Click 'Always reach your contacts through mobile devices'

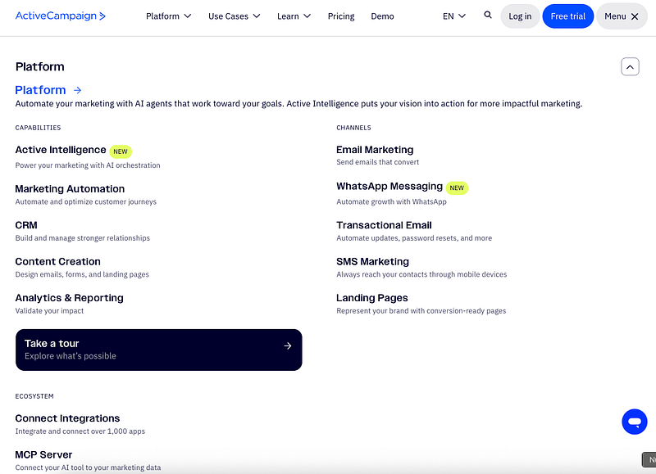(x=421, y=274)
